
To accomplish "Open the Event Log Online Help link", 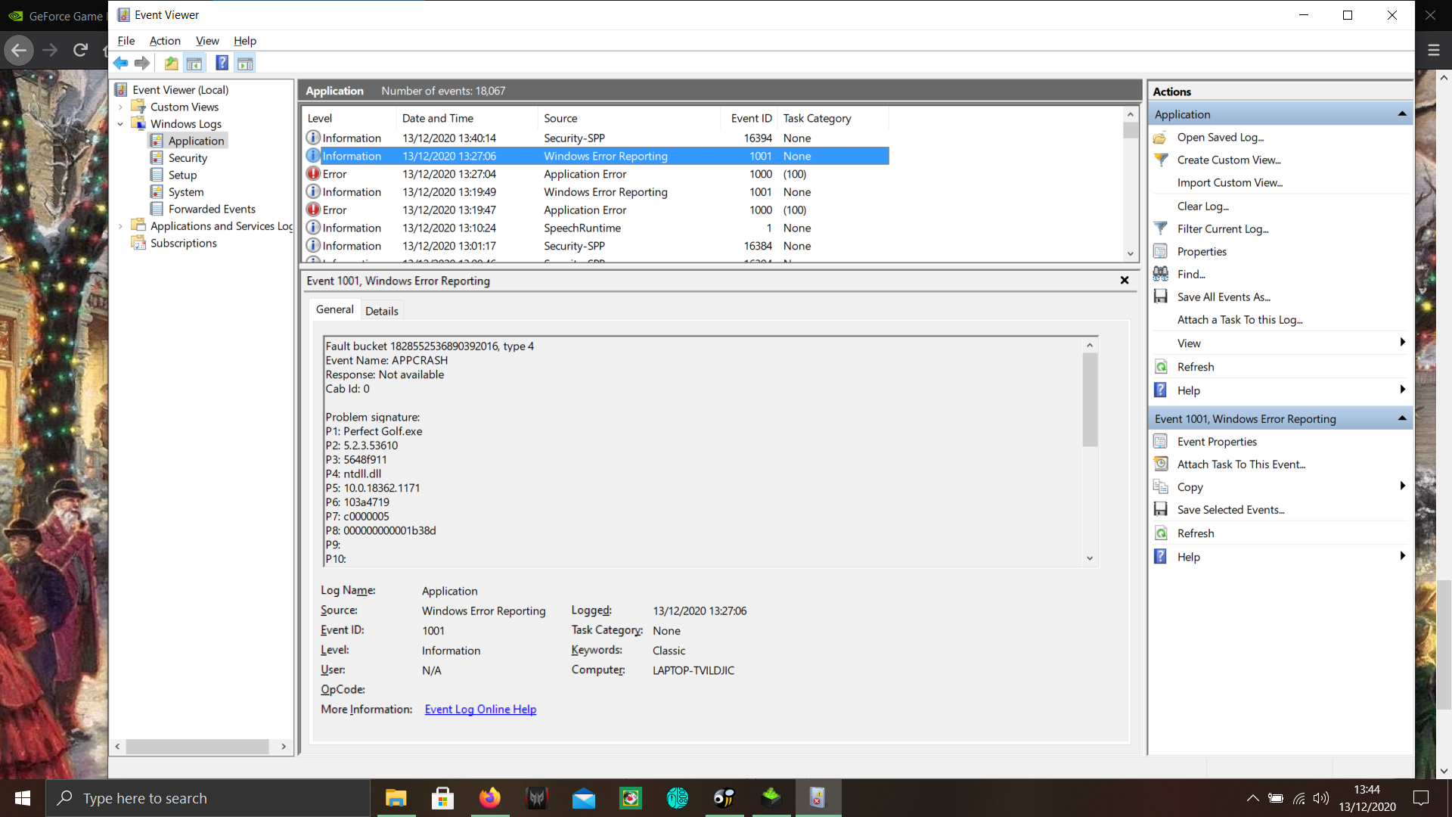I will coord(480,710).
